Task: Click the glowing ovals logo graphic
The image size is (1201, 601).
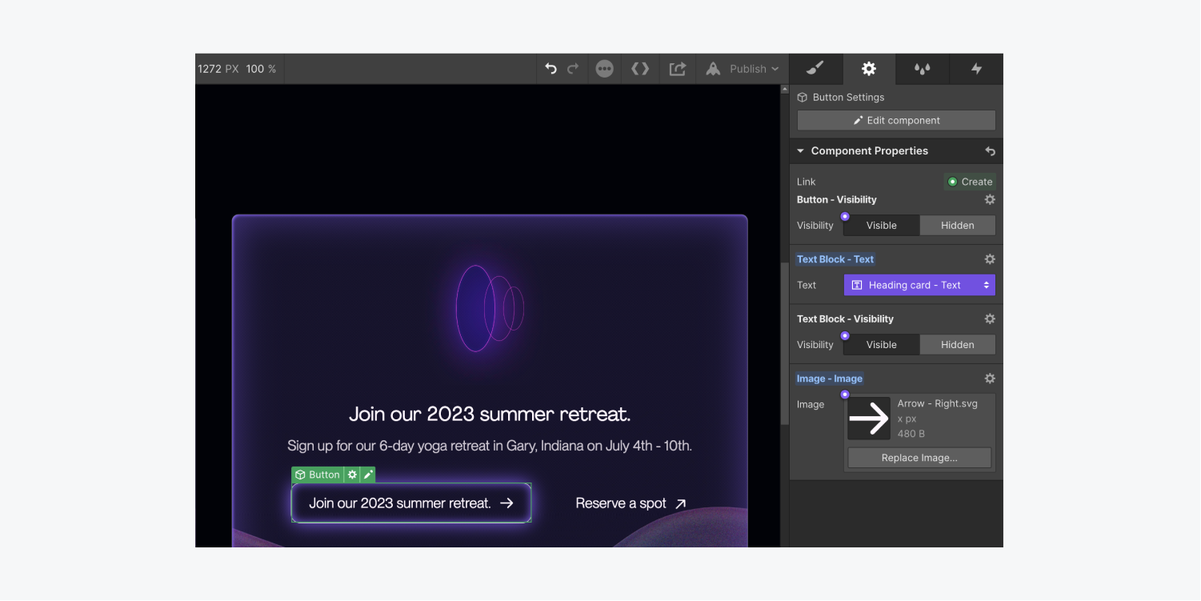Action: 490,308
